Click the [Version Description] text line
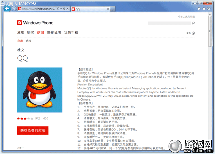Image resolution: width=215 pixels, height=154 pixels. click(x=90, y=85)
